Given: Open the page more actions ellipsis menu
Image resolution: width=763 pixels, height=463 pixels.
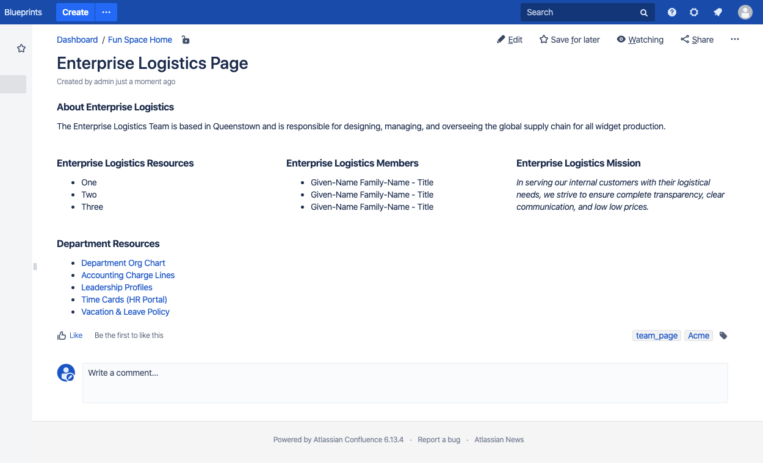Looking at the screenshot, I should 734,40.
